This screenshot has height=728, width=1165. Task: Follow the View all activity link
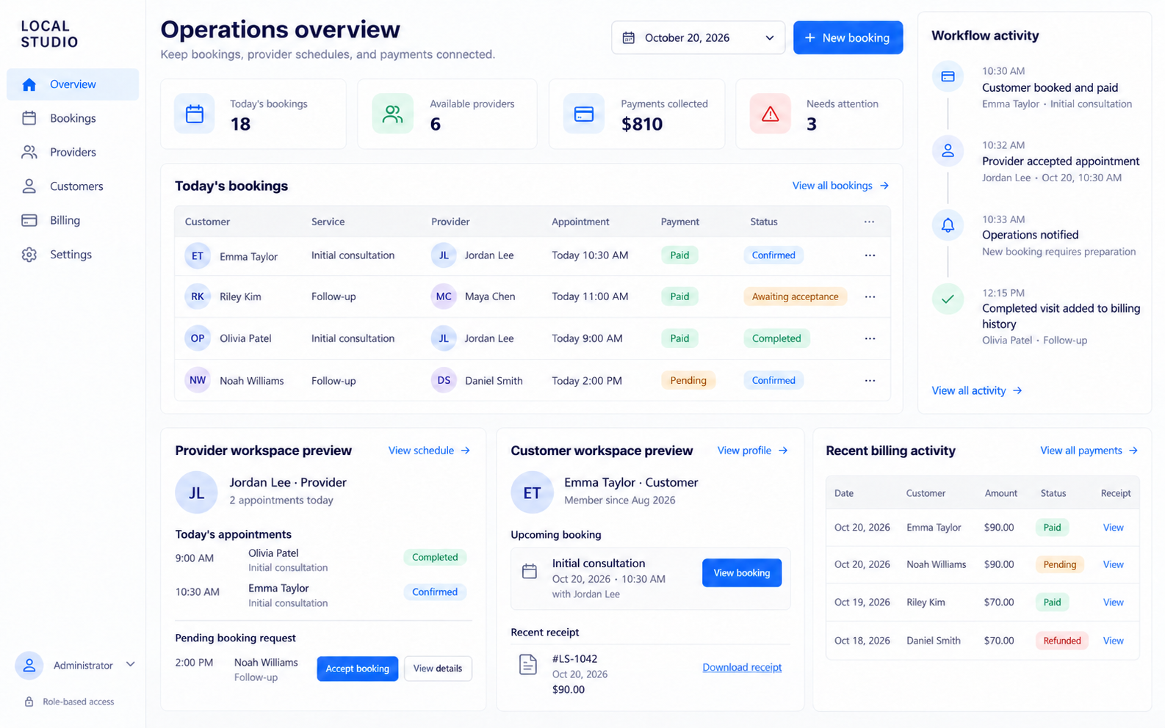(976, 390)
